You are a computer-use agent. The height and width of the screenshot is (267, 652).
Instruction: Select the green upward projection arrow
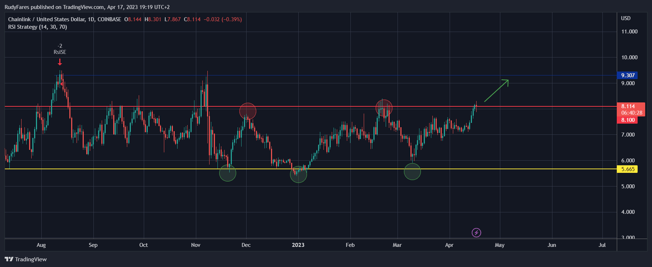pyautogui.click(x=496, y=91)
